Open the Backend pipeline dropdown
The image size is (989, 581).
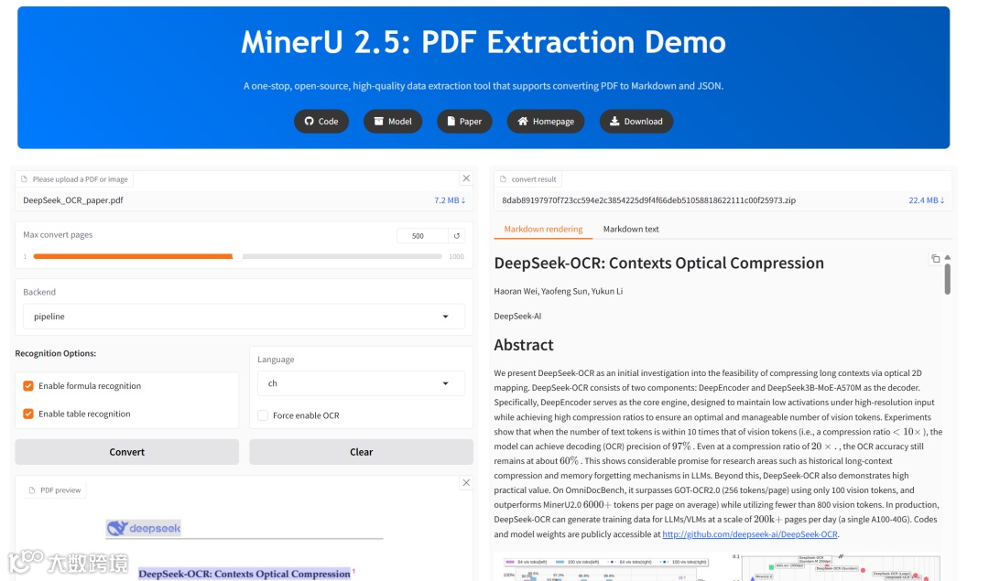coord(244,317)
